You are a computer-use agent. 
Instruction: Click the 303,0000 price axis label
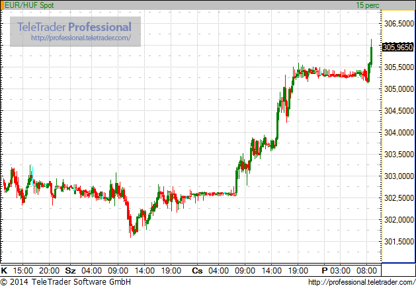(398, 176)
